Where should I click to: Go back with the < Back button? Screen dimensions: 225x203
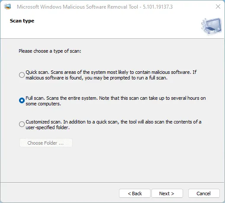[x=135, y=193]
